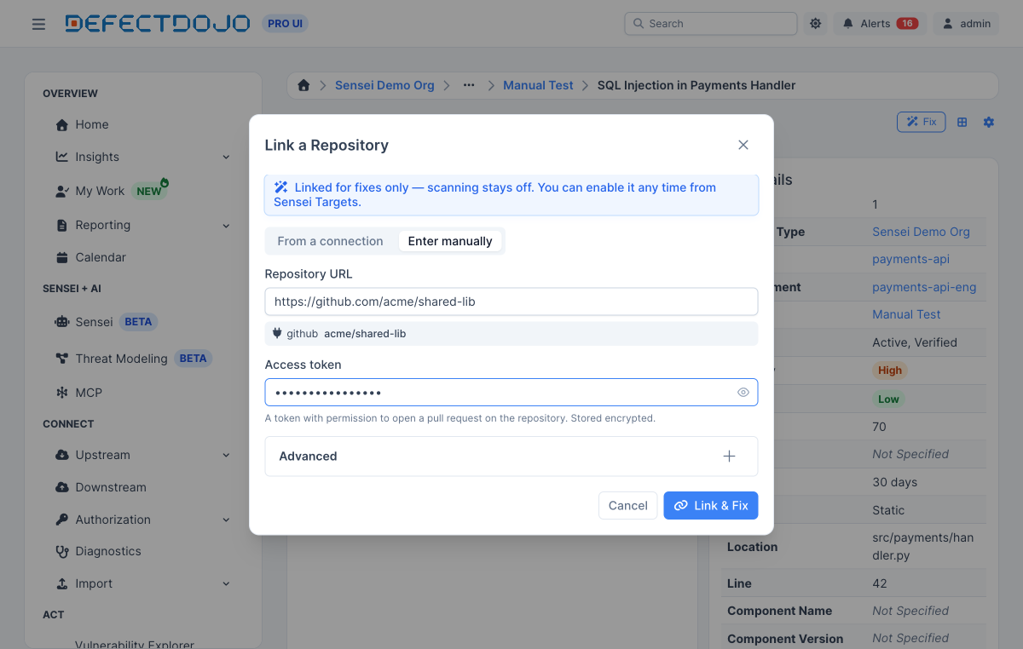This screenshot has height=649, width=1023.
Task: Open Alerts bell notifications
Action: [880, 24]
